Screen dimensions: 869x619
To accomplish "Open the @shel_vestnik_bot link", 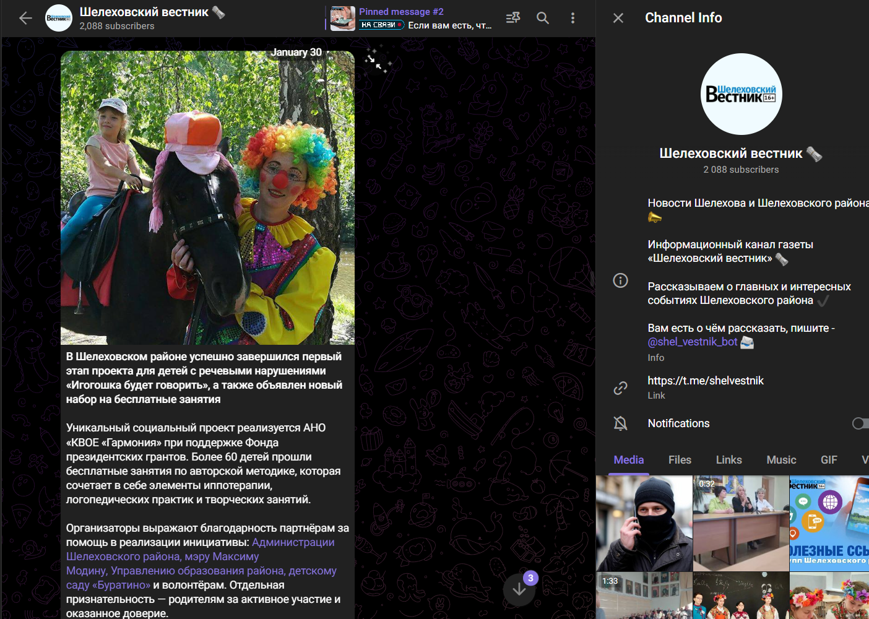I will (x=693, y=342).
